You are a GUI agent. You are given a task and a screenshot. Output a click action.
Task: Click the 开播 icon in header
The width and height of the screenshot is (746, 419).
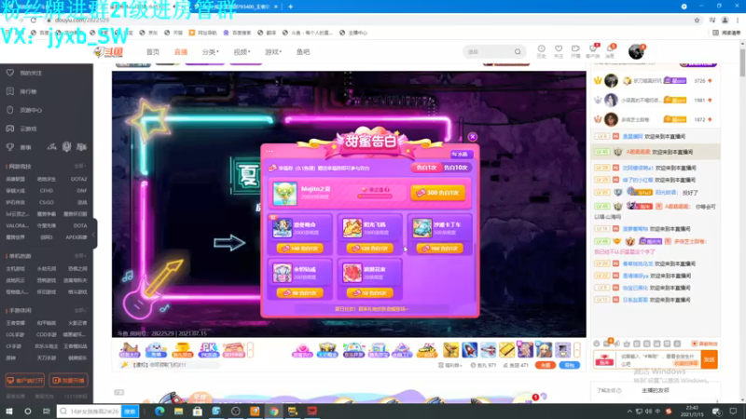coord(575,51)
